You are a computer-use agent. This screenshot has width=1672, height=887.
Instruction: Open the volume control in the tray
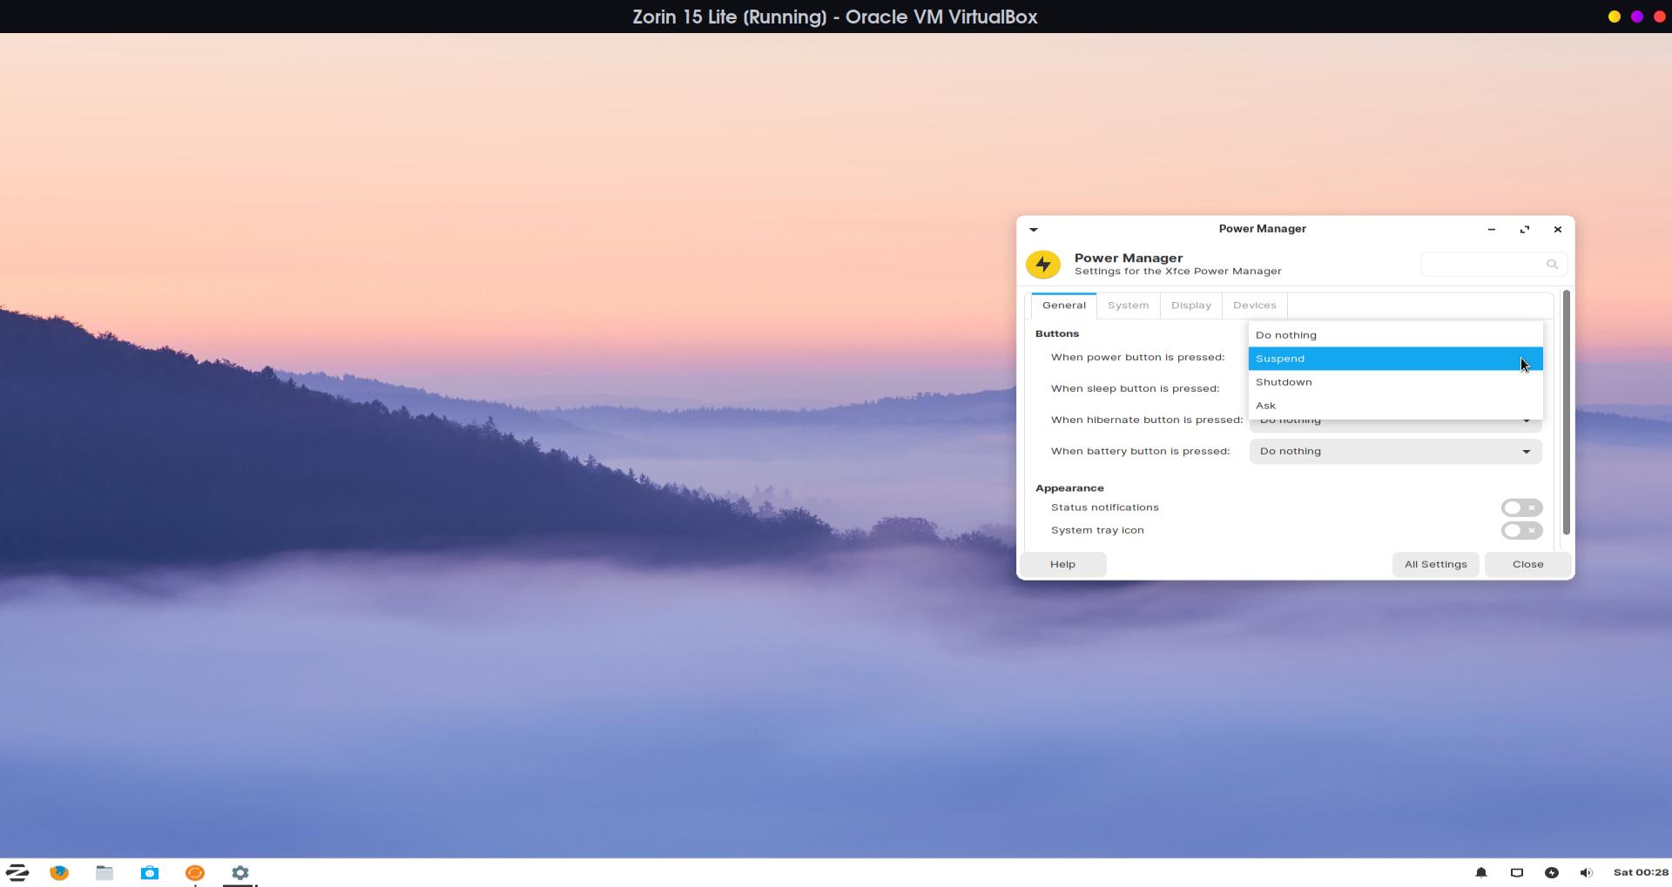click(x=1586, y=872)
